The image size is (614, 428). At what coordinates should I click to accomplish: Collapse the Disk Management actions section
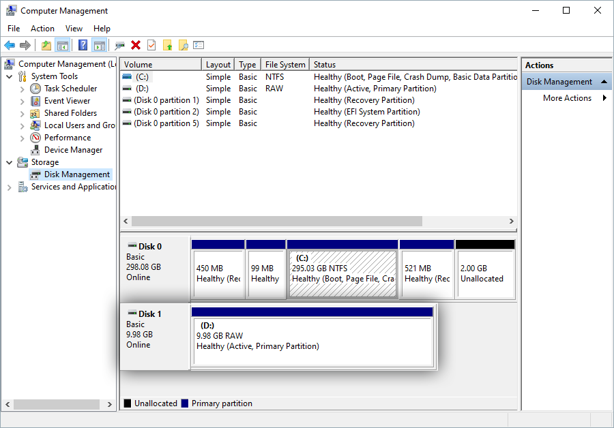pos(604,82)
